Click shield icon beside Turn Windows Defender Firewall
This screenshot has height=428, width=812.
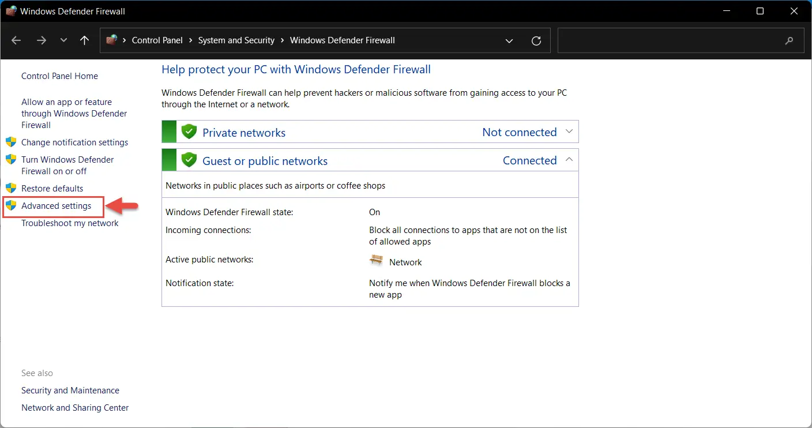(x=11, y=159)
